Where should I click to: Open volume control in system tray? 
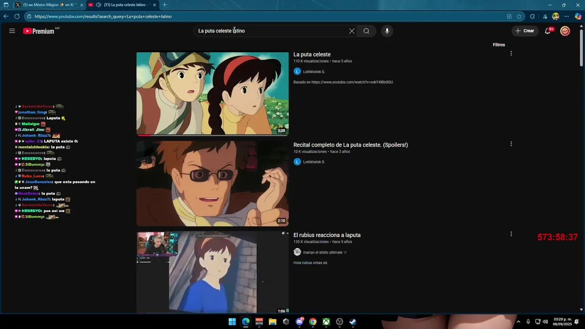click(545, 322)
